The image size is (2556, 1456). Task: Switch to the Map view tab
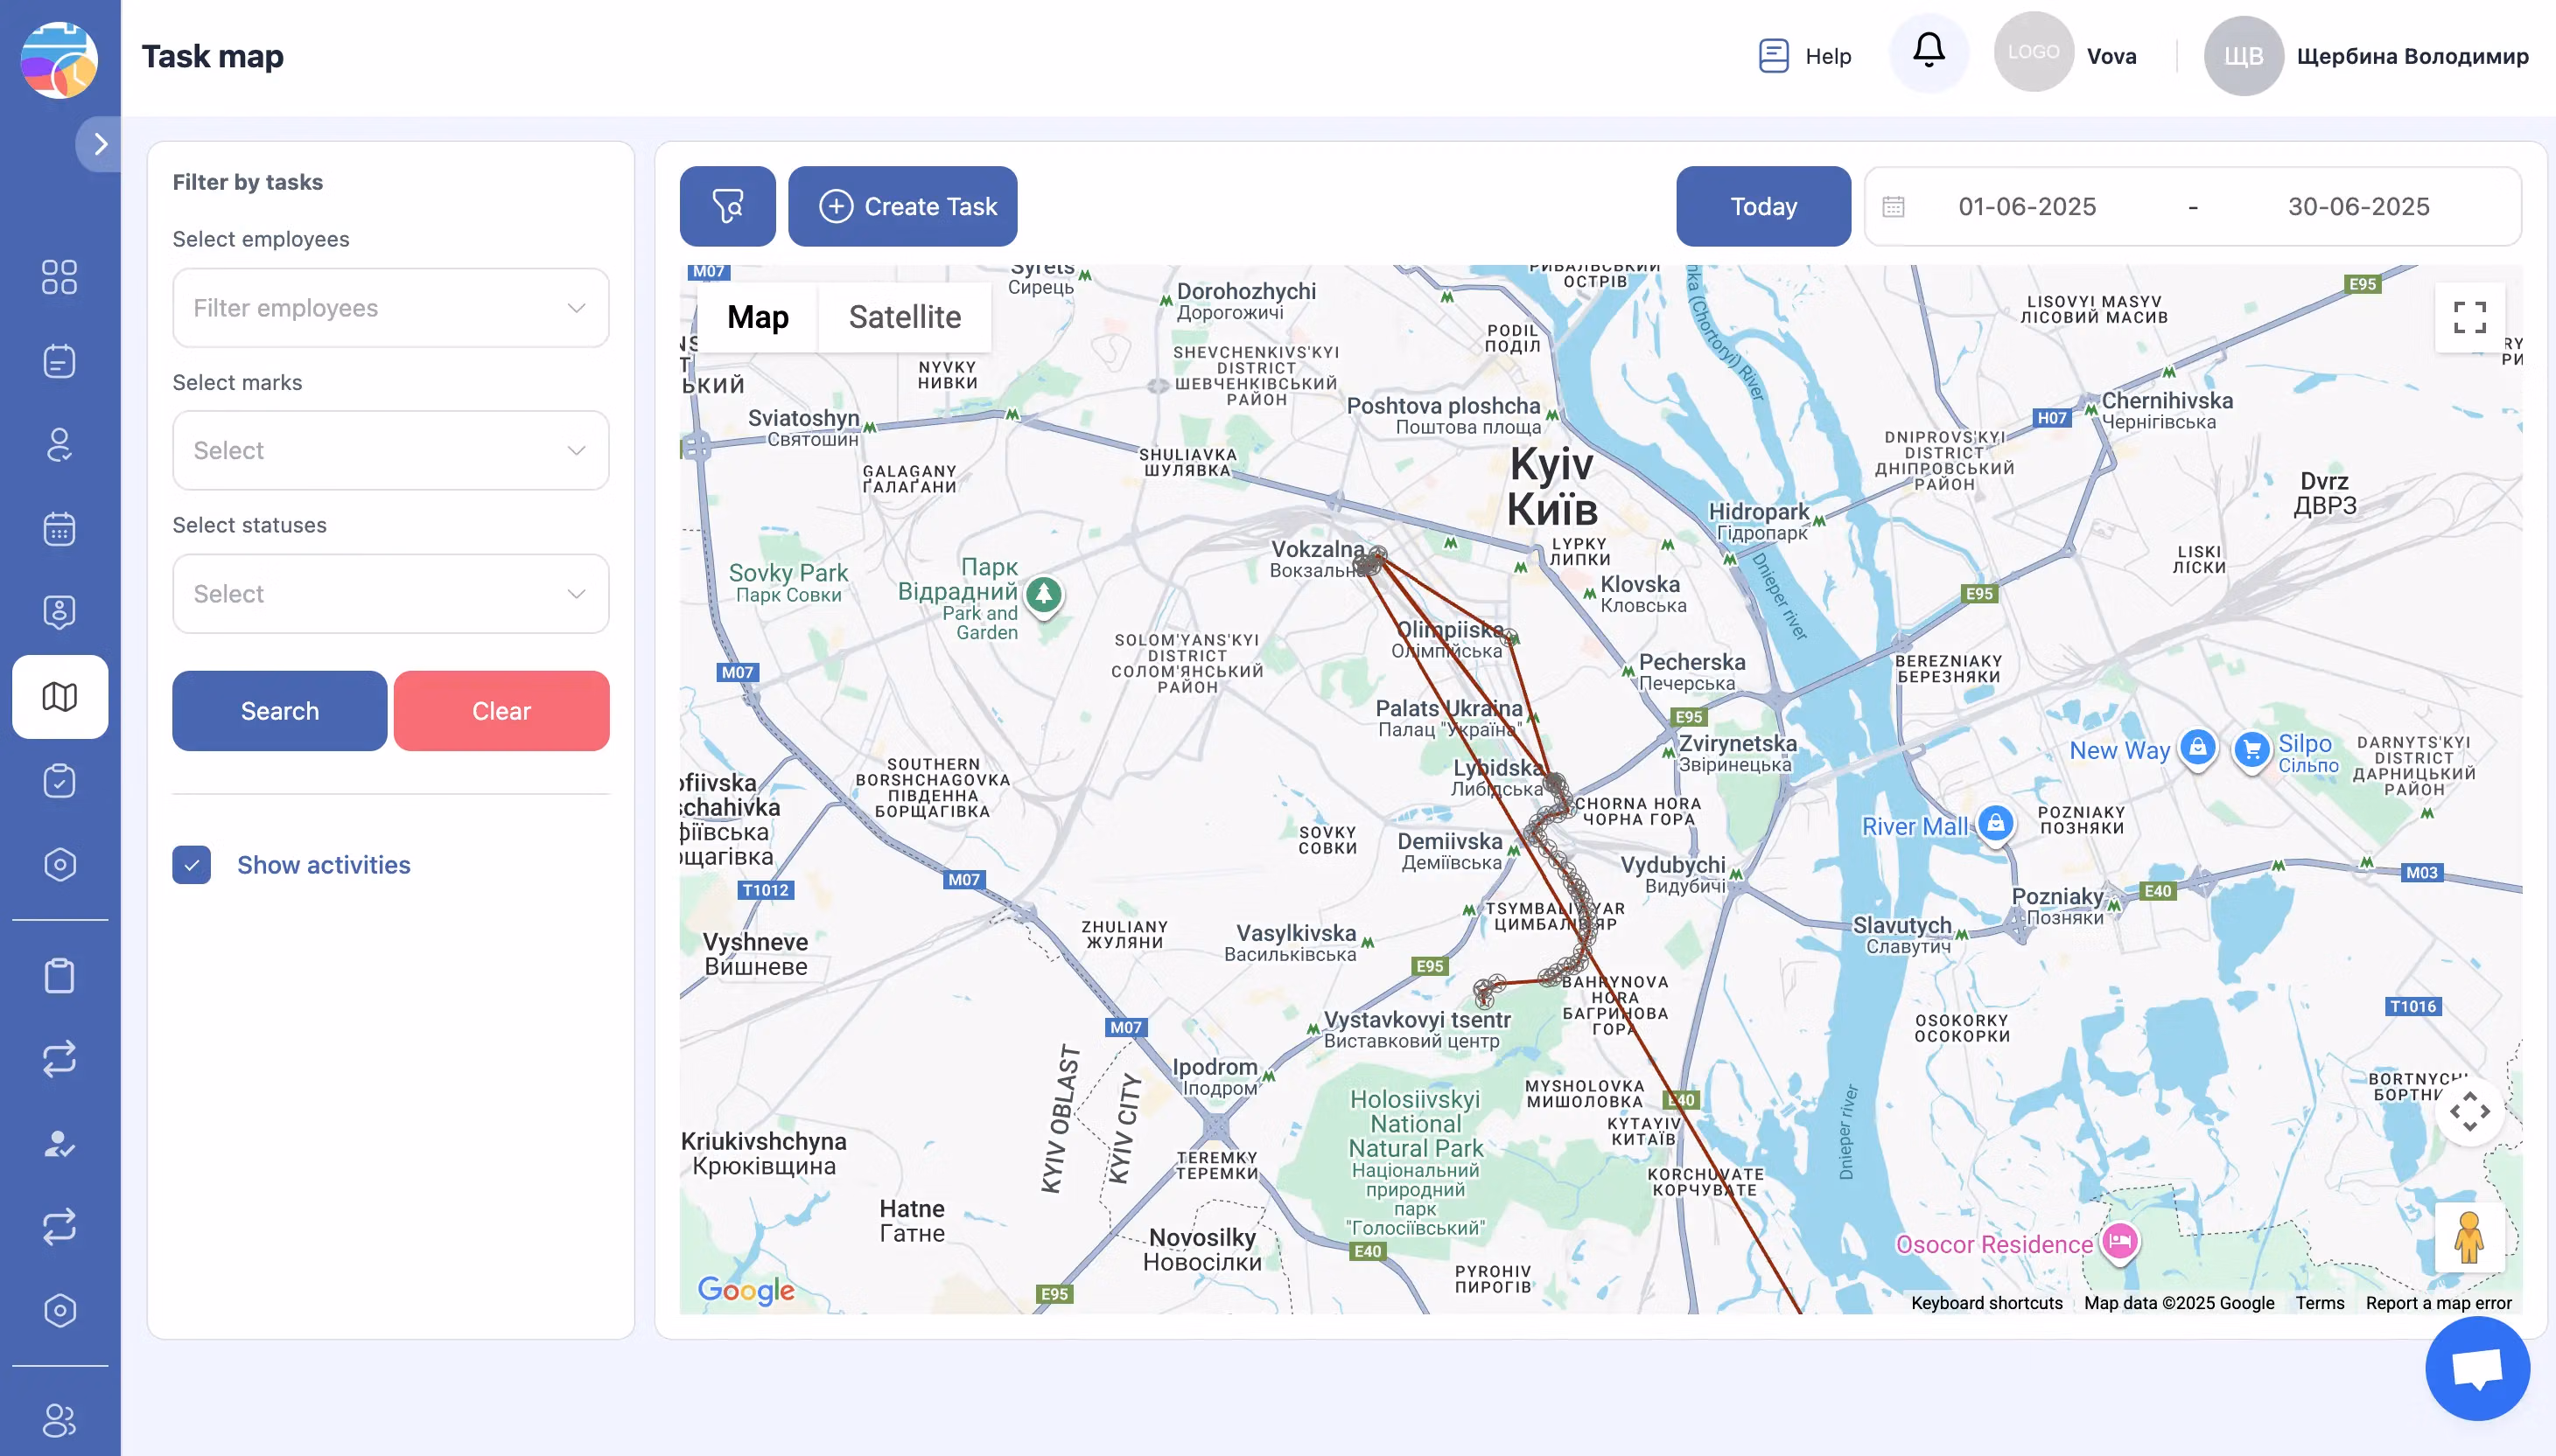pos(760,317)
